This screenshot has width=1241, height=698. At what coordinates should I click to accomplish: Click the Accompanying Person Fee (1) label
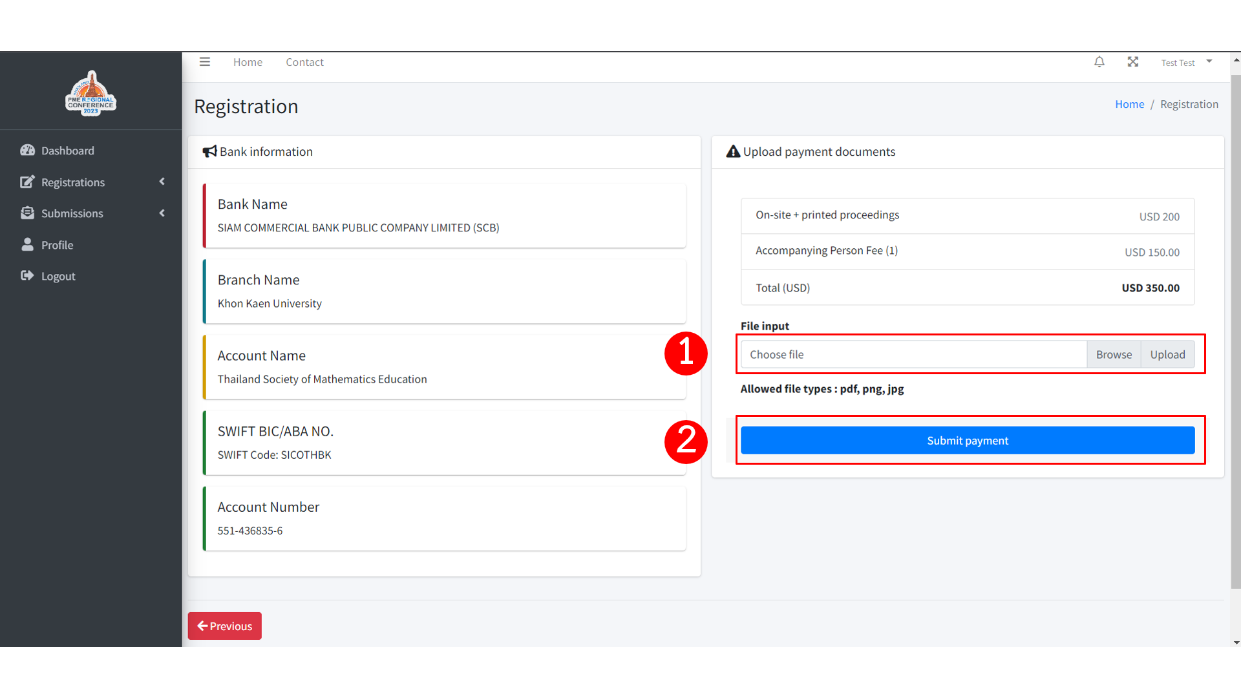827,251
